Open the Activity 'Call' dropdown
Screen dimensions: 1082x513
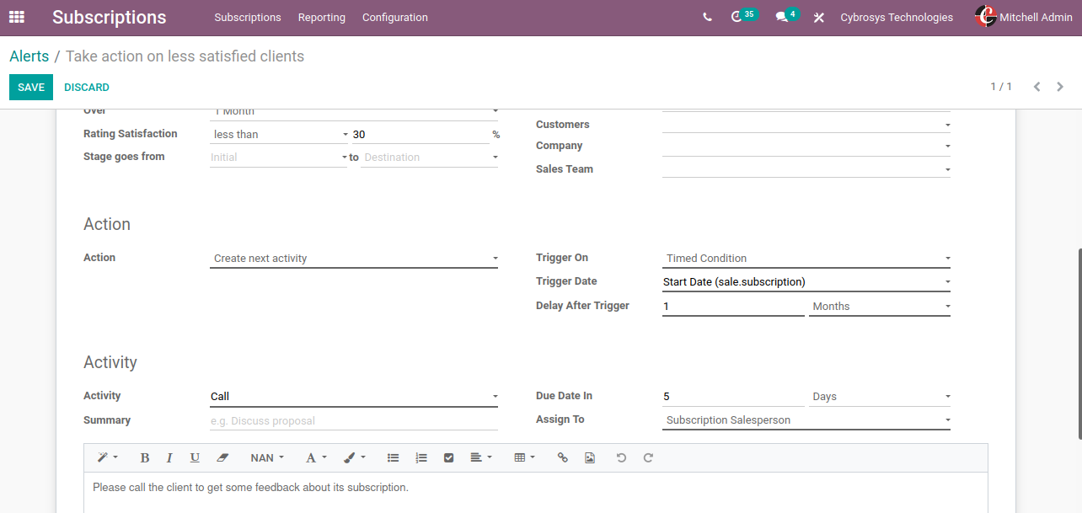pyautogui.click(x=354, y=397)
